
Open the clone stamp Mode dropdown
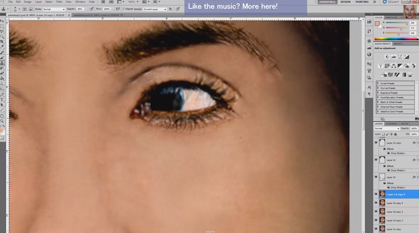(54, 9)
